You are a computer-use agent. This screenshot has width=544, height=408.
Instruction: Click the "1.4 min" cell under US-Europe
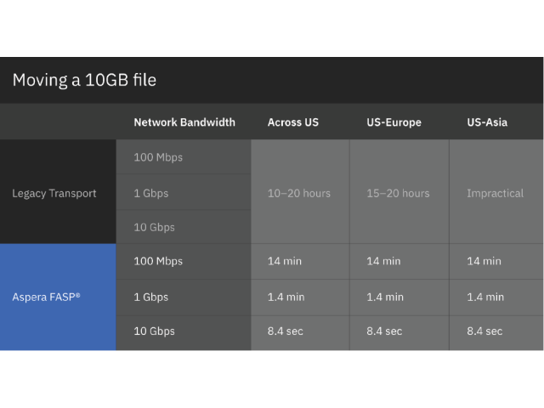click(x=385, y=297)
